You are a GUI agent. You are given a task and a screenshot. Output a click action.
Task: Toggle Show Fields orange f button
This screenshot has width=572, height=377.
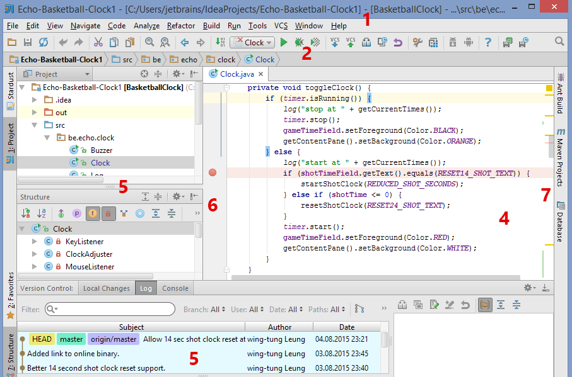[x=93, y=213]
